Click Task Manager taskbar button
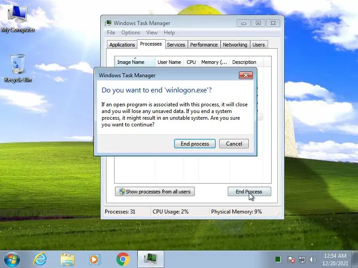This screenshot has height=268, width=358. pos(151,259)
